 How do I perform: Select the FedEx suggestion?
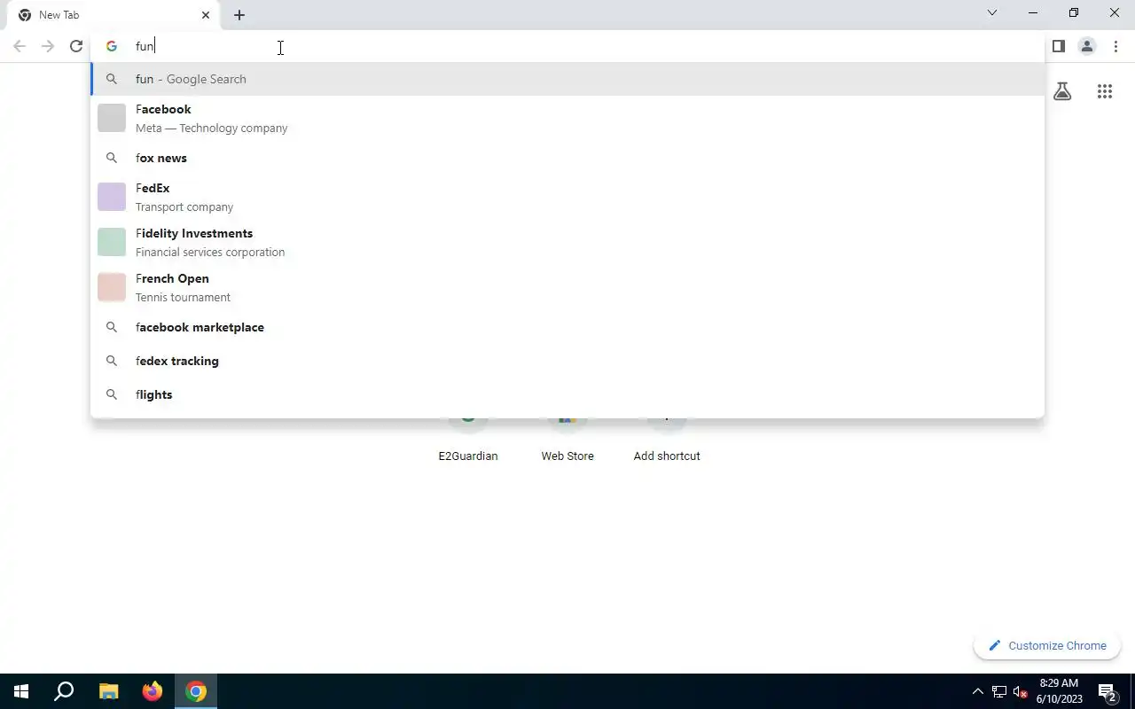click(x=567, y=197)
